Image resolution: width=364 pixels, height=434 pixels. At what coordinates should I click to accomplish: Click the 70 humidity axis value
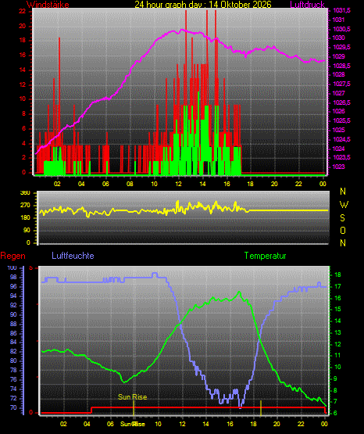pyautogui.click(x=13, y=407)
